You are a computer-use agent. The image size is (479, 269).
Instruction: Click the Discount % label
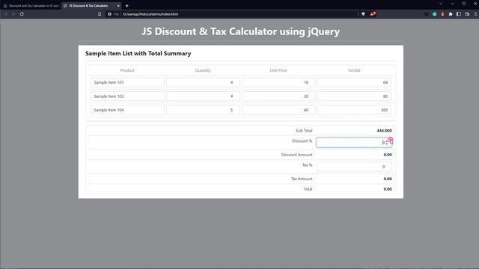[302, 141]
